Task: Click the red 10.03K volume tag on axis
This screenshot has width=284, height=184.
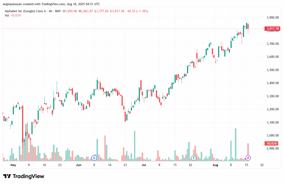Action: (271, 144)
